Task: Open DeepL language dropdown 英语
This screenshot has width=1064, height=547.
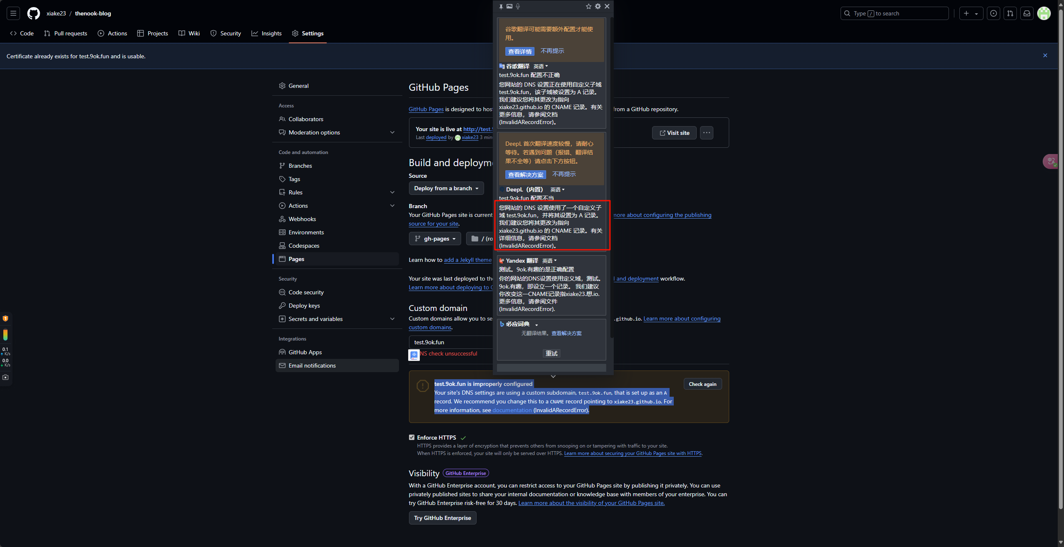Action: [557, 189]
